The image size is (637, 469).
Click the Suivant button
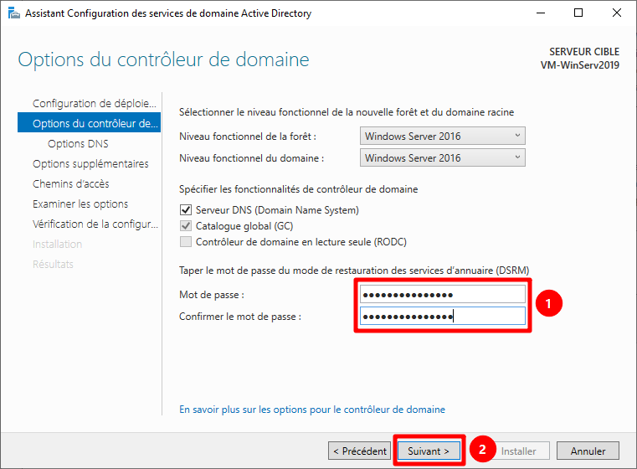pyautogui.click(x=429, y=451)
